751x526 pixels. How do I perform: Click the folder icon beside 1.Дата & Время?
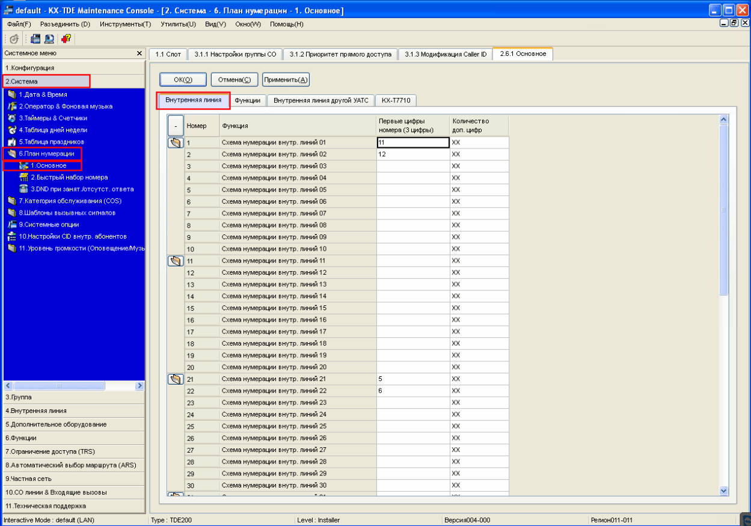click(x=11, y=94)
